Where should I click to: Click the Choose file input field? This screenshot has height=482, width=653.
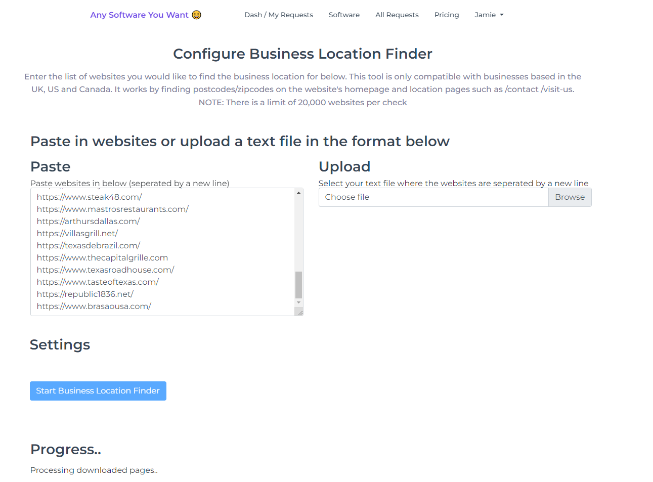[433, 197]
